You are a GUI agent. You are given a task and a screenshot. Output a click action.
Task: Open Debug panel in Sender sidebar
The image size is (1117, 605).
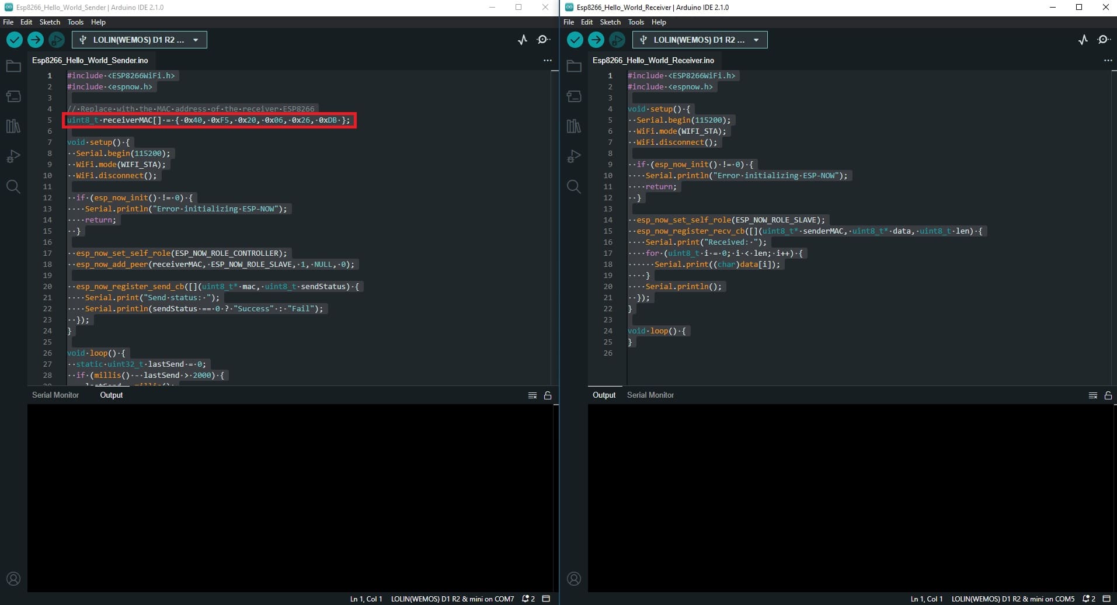tap(13, 157)
